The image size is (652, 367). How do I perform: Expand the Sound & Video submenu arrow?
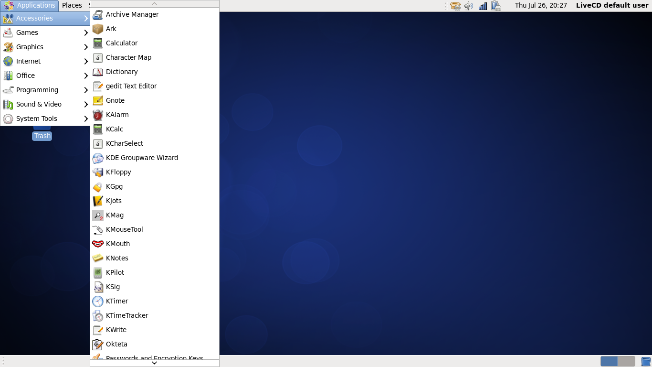[x=86, y=104]
